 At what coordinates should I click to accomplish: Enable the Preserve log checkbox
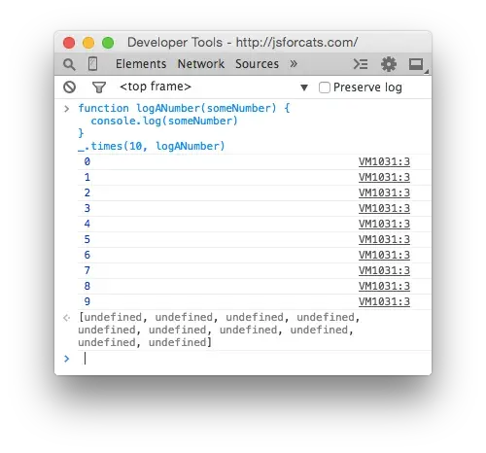point(325,87)
